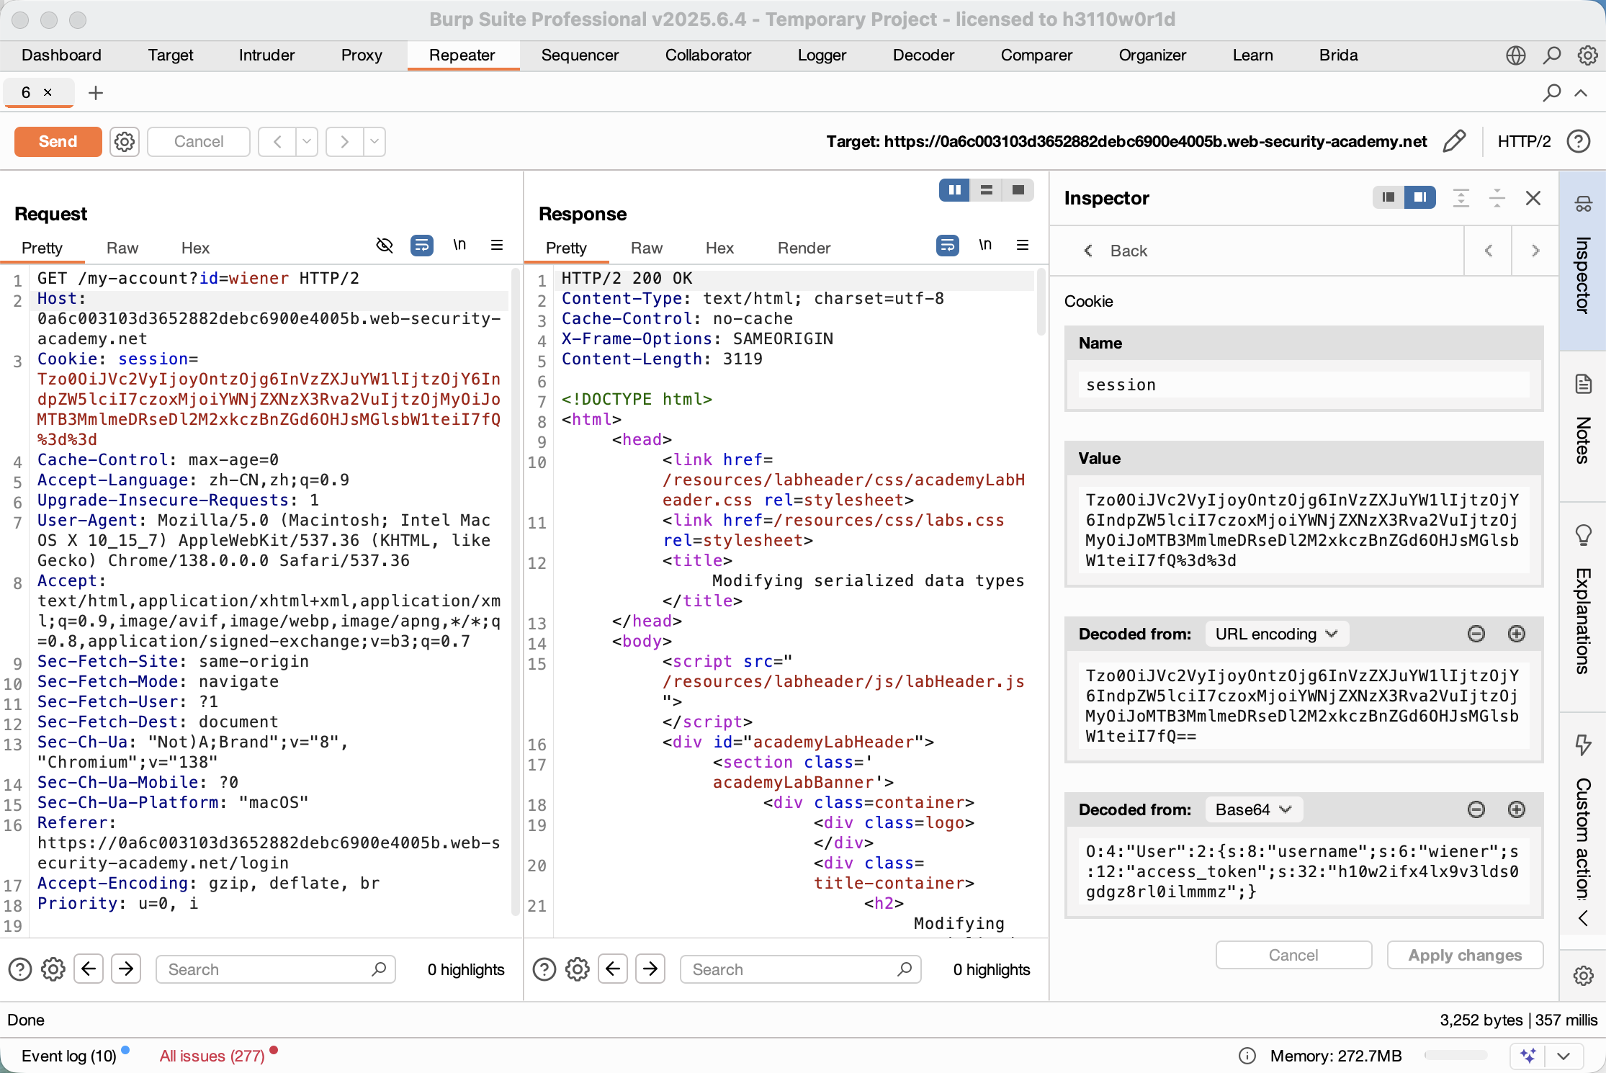The width and height of the screenshot is (1606, 1073).
Task: Open the Notes side panel icon
Action: [1582, 385]
